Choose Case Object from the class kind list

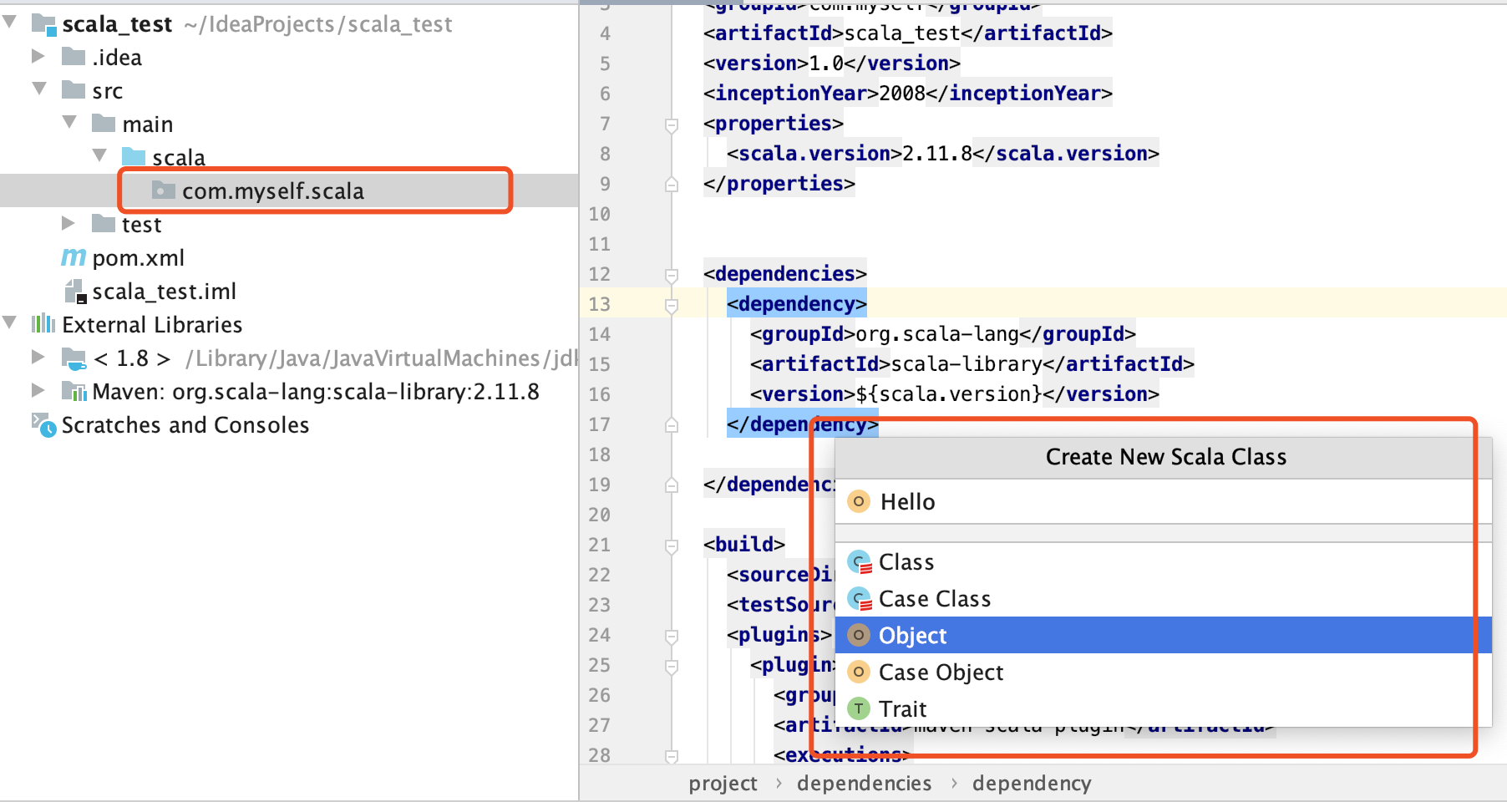tap(941, 673)
